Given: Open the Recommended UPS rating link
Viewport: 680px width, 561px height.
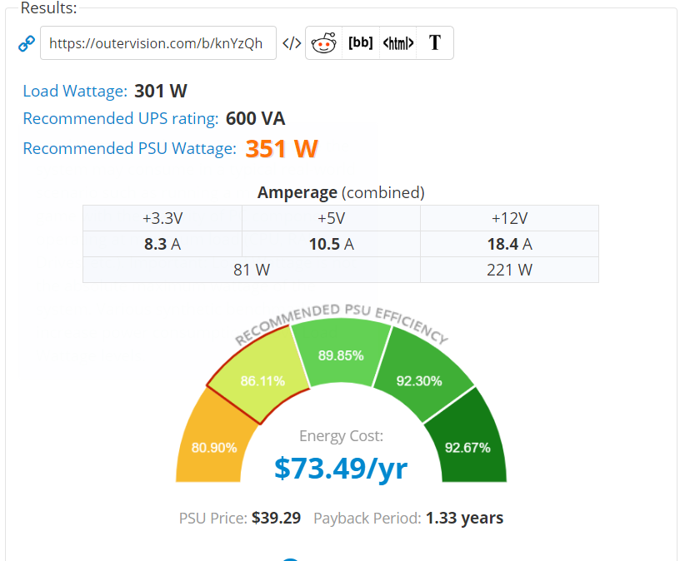Looking at the screenshot, I should tap(121, 118).
